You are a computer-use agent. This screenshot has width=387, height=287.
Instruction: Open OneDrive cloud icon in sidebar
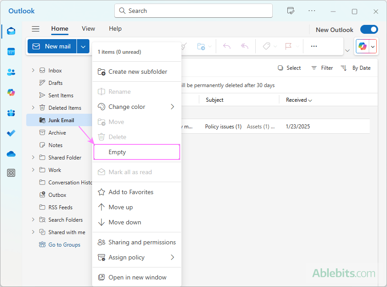click(x=11, y=154)
